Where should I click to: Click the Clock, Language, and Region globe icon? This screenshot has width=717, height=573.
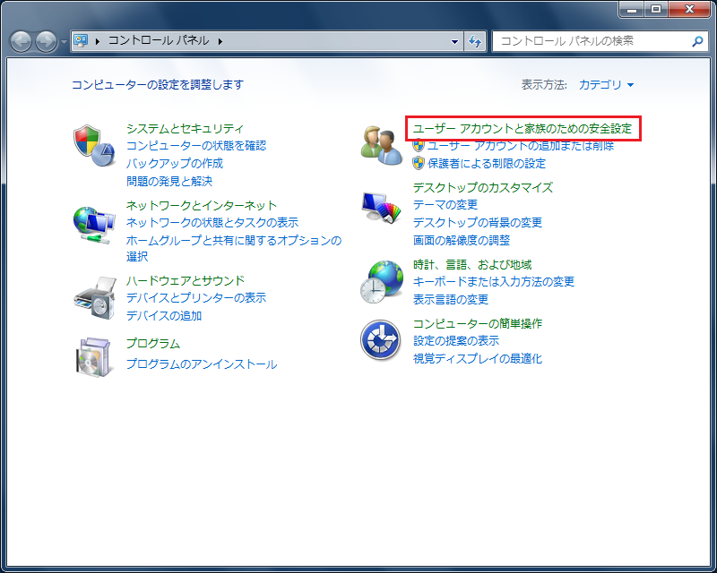tap(381, 281)
